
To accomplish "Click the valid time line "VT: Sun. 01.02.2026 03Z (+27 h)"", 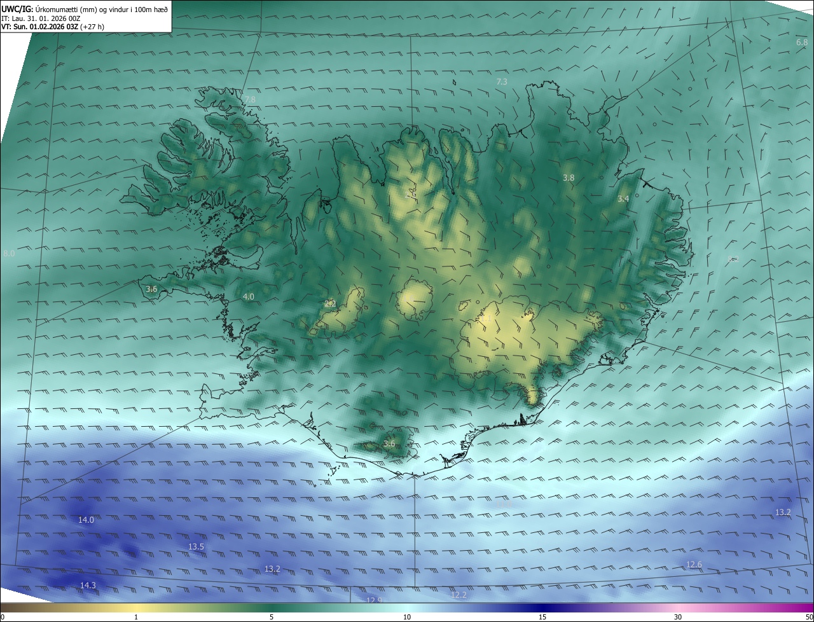I will coord(54,27).
